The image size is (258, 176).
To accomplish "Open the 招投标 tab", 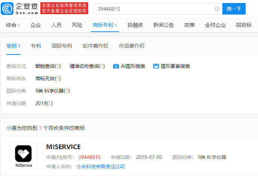I will click(x=243, y=25).
